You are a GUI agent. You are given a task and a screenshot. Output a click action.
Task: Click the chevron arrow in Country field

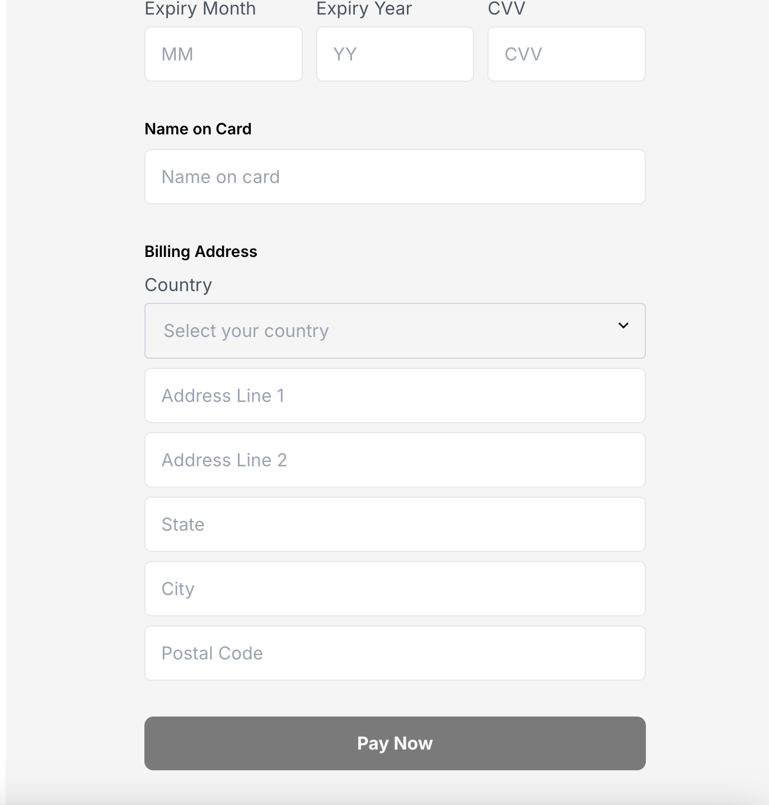[623, 326]
